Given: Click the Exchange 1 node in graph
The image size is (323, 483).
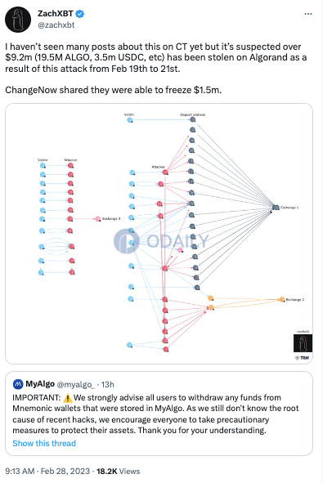Looking at the screenshot, I should [276, 208].
